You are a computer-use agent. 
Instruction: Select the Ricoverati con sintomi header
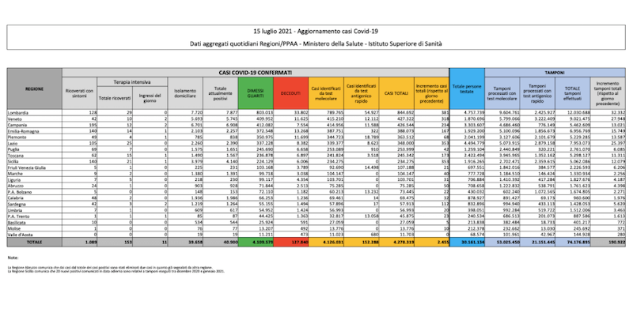click(79, 93)
